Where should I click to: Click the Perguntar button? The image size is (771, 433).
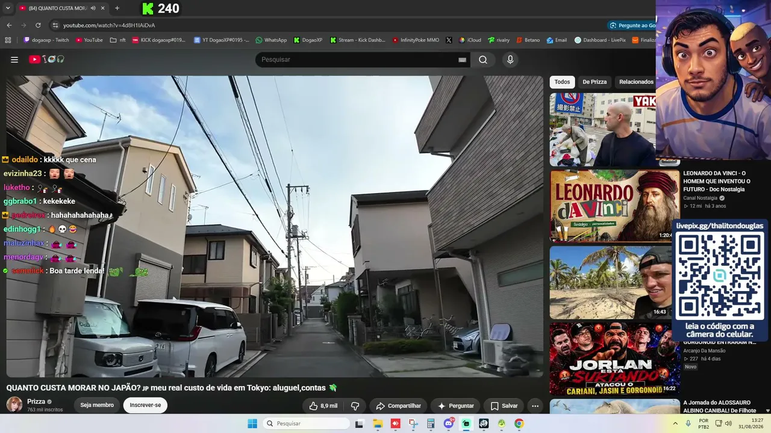(x=455, y=406)
